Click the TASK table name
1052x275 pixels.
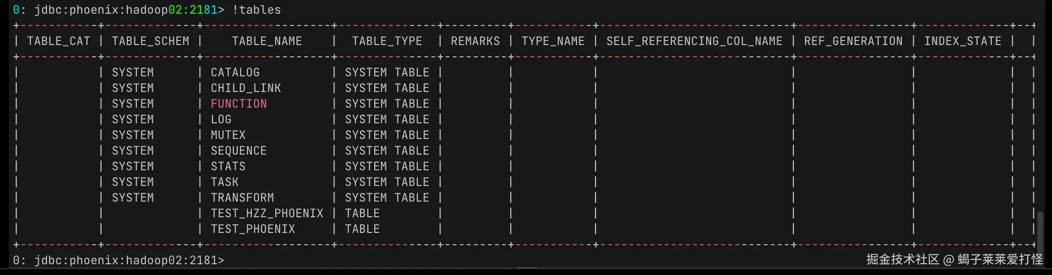(x=224, y=182)
